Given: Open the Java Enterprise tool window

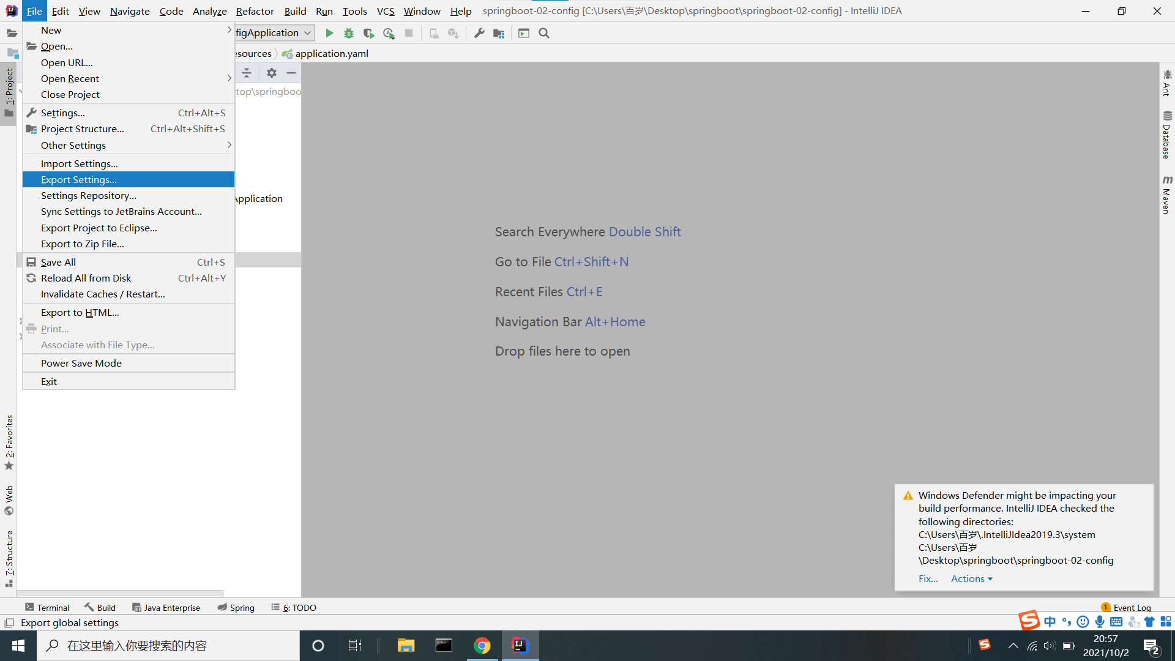Looking at the screenshot, I should (166, 607).
